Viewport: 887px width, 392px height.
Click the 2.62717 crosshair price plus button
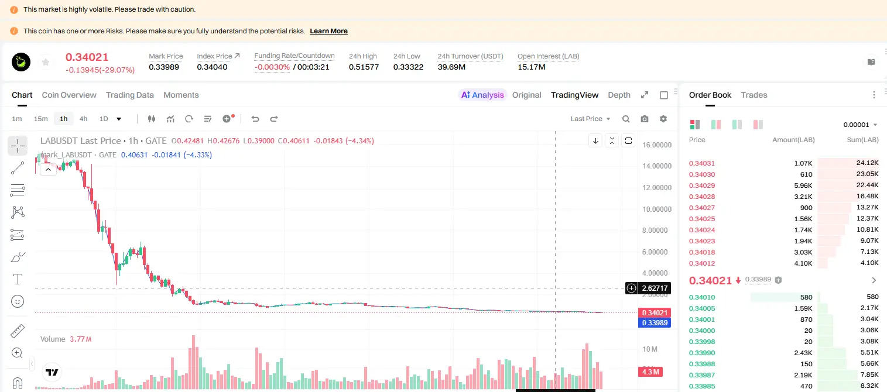(631, 288)
